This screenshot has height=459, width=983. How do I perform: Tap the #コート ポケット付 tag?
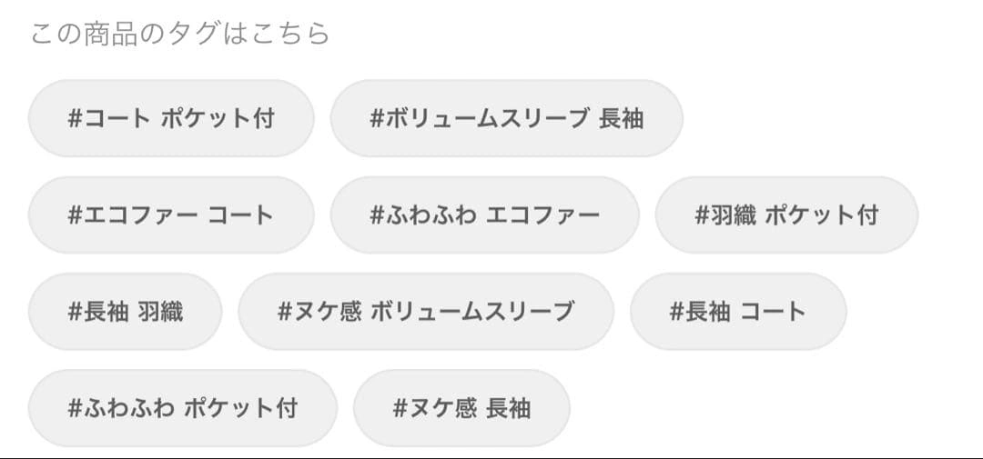[171, 118]
